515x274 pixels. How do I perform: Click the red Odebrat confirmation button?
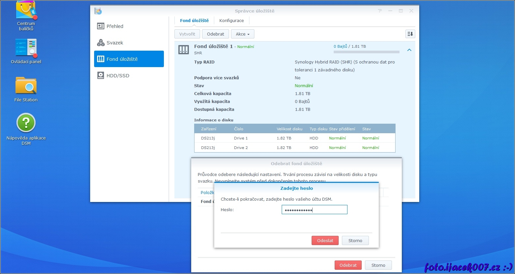pos(348,265)
